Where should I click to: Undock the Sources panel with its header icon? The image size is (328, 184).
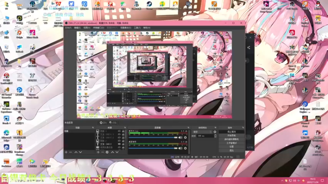(125, 128)
